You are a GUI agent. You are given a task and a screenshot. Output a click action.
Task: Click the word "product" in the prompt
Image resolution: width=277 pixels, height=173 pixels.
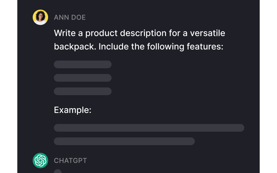[101, 33]
